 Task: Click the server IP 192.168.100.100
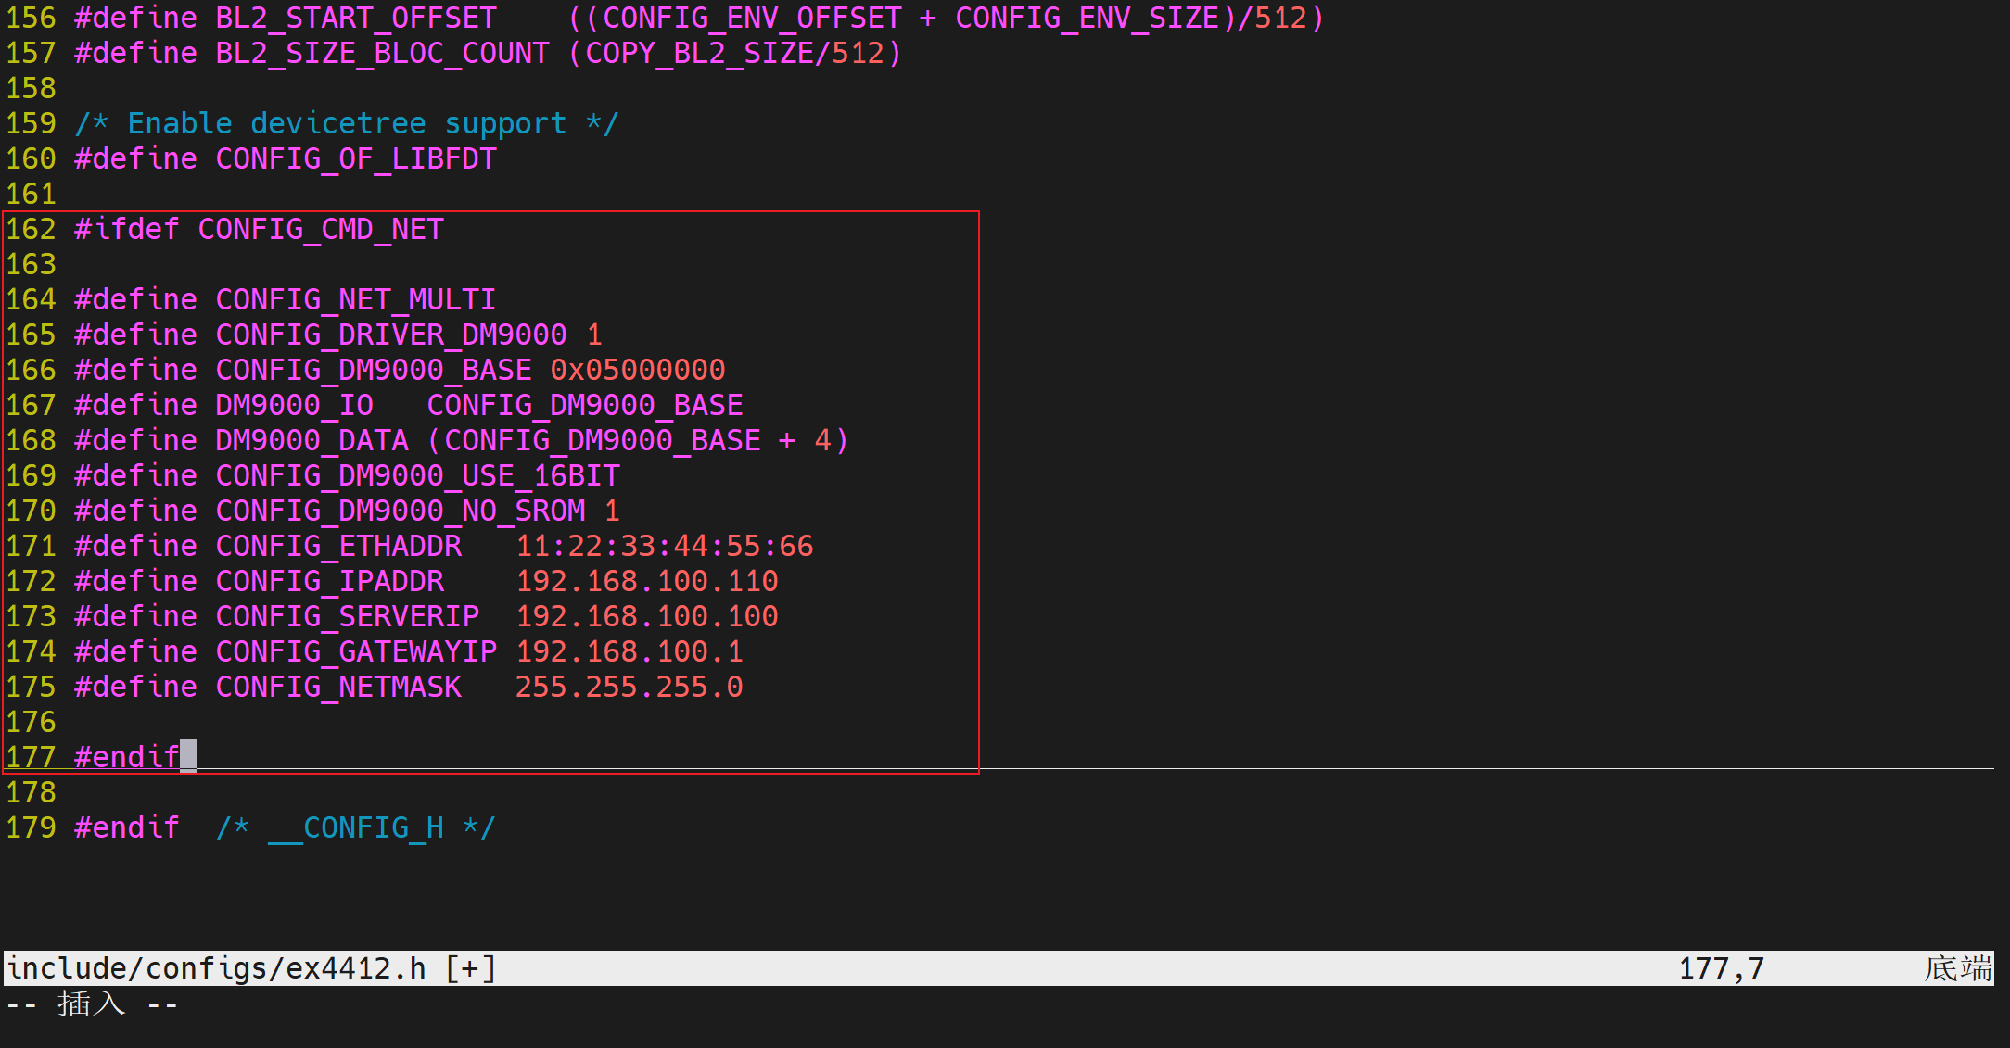click(x=646, y=616)
